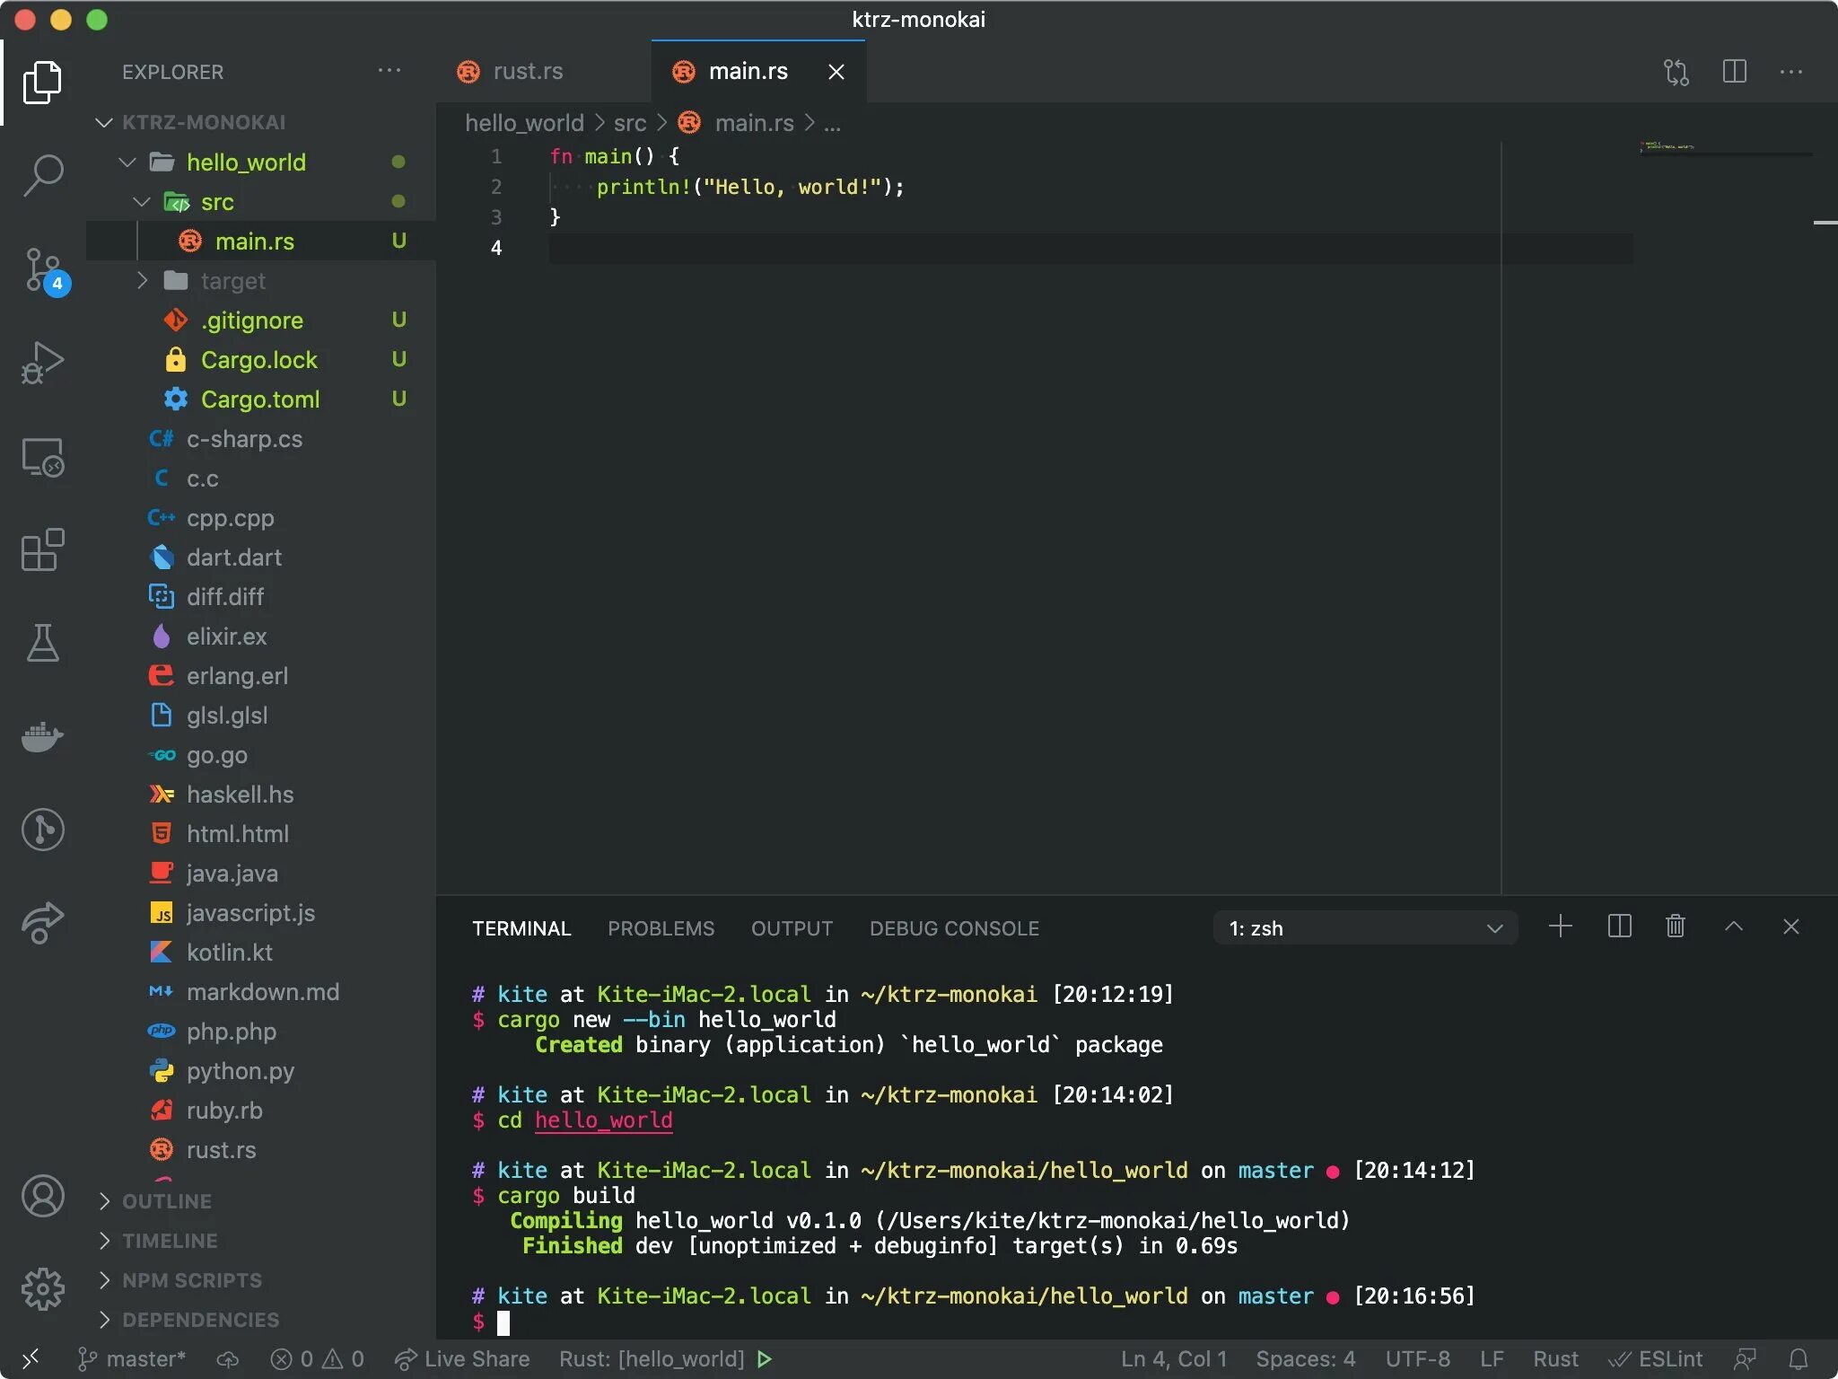Open the 1: zsh terminal dropdown

coord(1364,928)
